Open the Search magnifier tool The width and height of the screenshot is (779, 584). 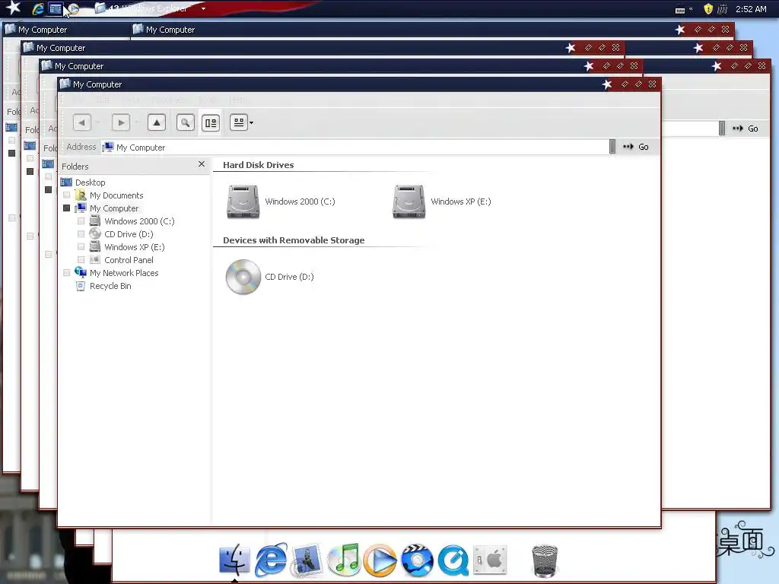click(x=186, y=122)
